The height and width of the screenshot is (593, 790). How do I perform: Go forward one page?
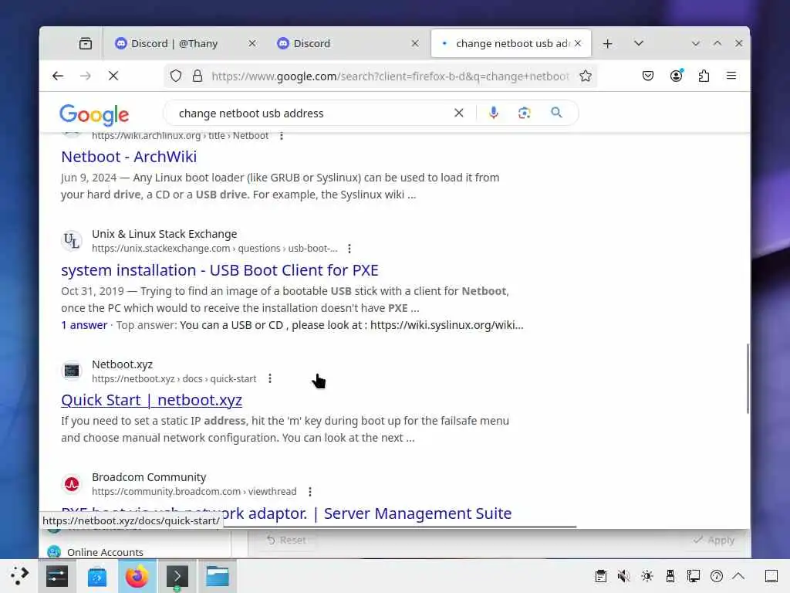86,76
